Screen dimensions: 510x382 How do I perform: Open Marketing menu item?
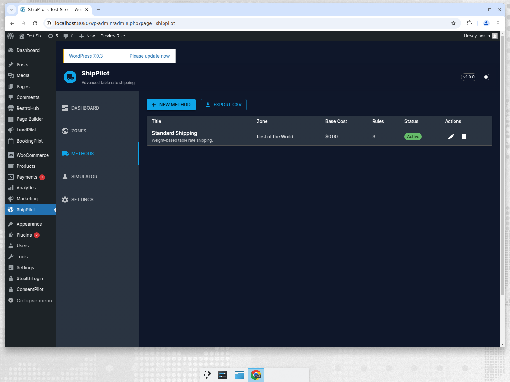click(x=31, y=199)
